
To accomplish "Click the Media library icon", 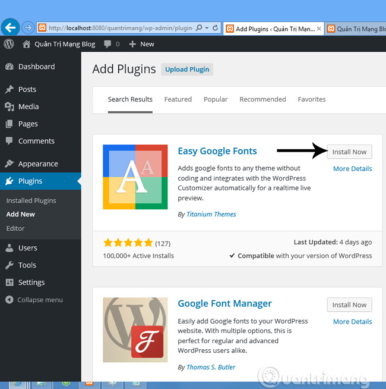I will coord(10,106).
